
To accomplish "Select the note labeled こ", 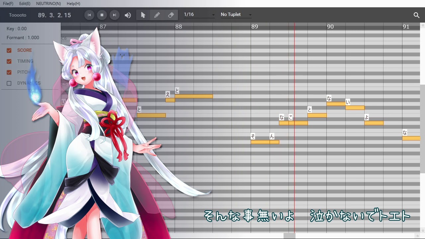I will (x=298, y=123).
